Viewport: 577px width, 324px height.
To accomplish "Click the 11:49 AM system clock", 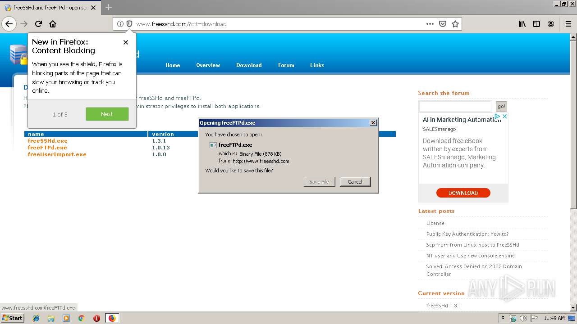I will pos(554,318).
